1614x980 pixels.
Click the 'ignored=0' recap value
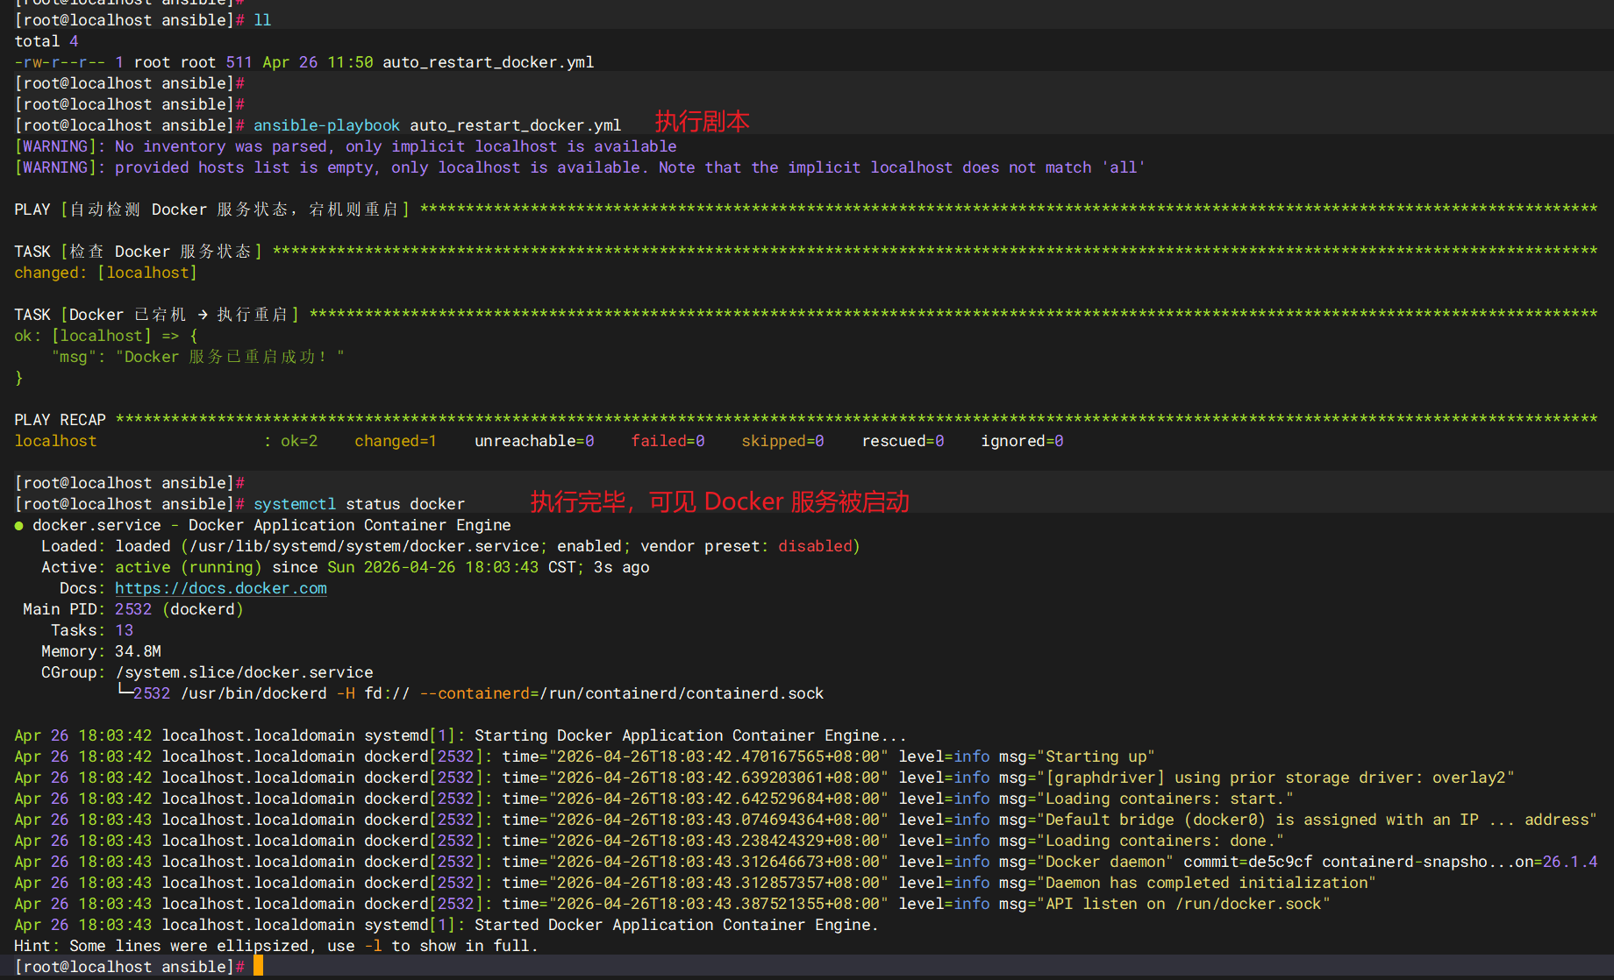(1022, 441)
